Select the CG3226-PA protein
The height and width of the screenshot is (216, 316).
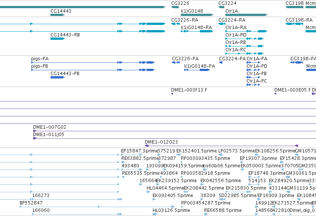[x=176, y=62]
